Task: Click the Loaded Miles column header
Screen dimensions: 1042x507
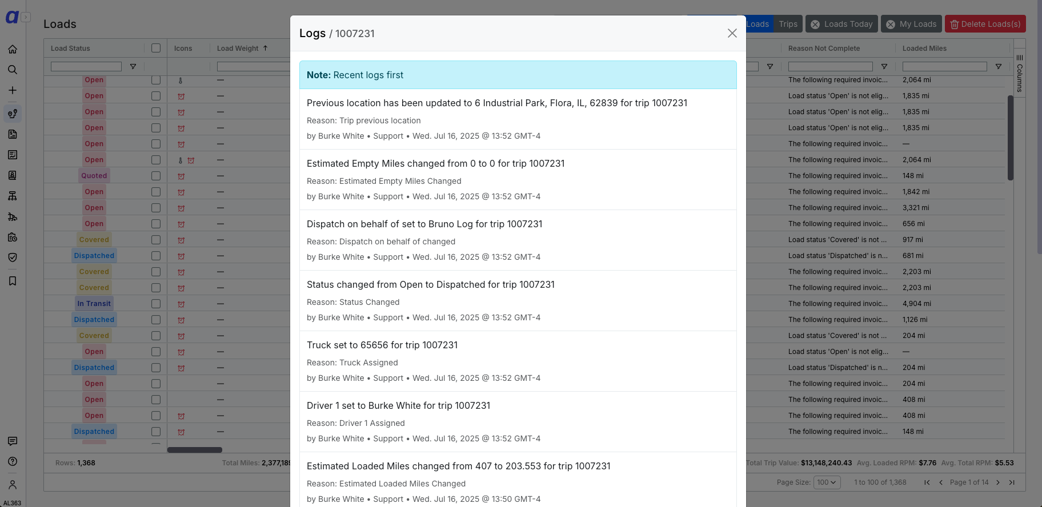Action: tap(924, 49)
